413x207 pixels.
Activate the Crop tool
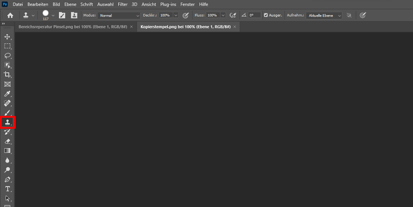coord(8,74)
